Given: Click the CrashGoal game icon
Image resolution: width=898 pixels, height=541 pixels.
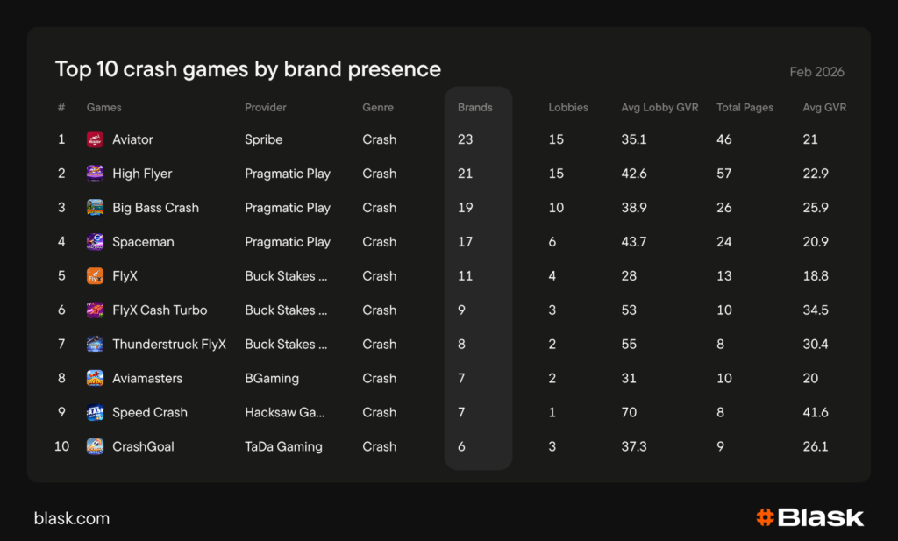Looking at the screenshot, I should (x=95, y=447).
